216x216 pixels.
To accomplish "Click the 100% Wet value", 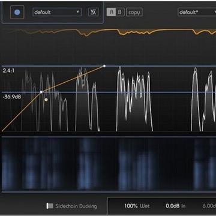I will tap(137, 206).
